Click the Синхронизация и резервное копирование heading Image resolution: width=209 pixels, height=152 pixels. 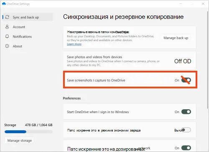pyautogui.click(x=123, y=17)
